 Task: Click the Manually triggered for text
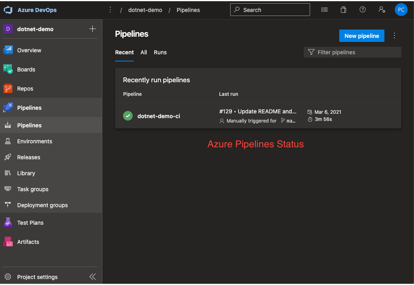tap(251, 121)
